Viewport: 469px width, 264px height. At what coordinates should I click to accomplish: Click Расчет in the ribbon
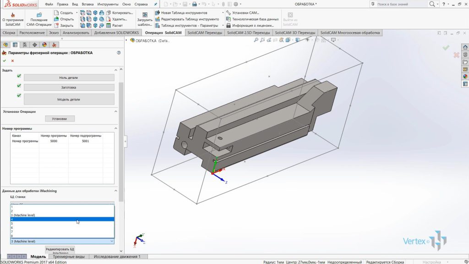pyautogui.click(x=115, y=26)
